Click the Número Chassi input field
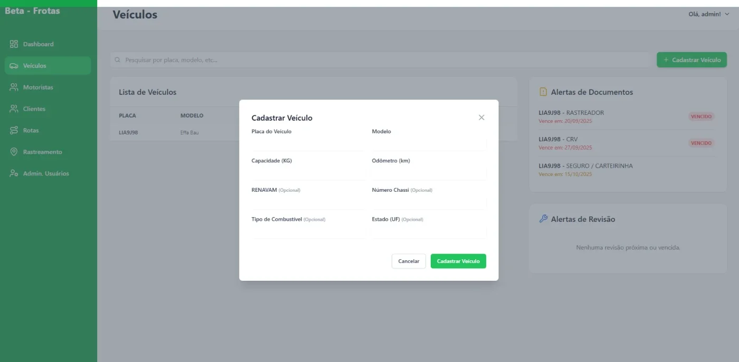The image size is (739, 362). pyautogui.click(x=429, y=203)
